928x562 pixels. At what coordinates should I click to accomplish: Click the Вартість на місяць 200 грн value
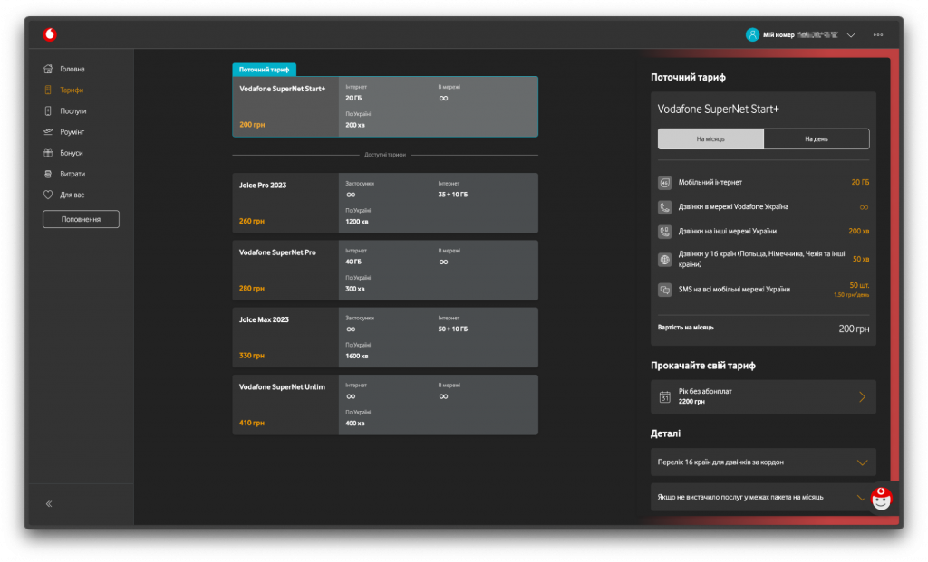[x=854, y=329]
